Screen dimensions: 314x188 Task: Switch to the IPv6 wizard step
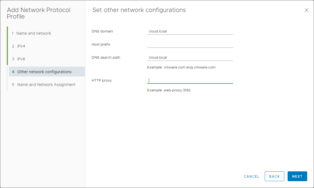[x=21, y=59]
